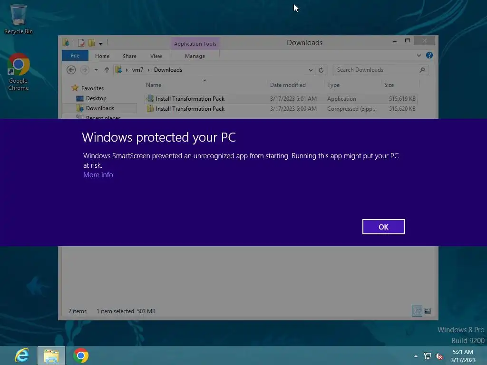Image resolution: width=487 pixels, height=365 pixels.
Task: Open the network tray icon
Action: (x=428, y=356)
